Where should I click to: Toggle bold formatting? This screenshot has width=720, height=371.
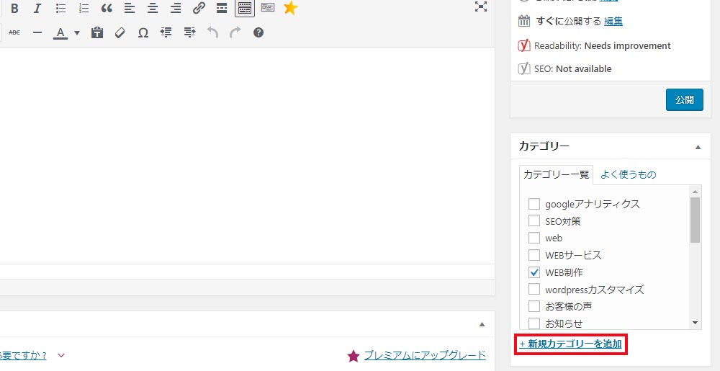(x=14, y=8)
